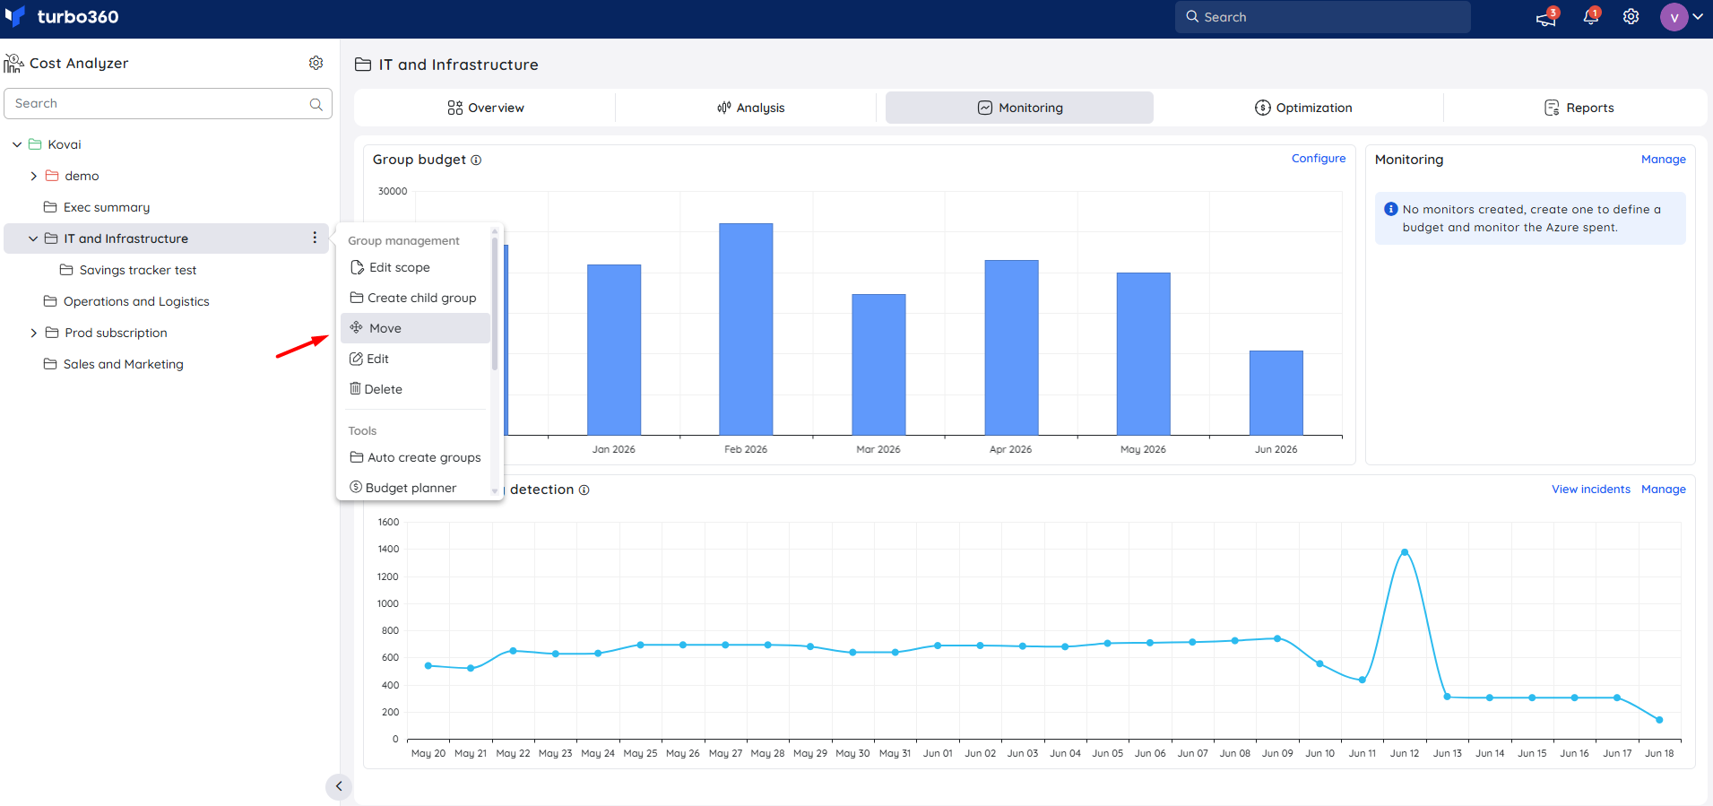
Task: Click the Feb 2026 budget bar
Action: (x=746, y=329)
